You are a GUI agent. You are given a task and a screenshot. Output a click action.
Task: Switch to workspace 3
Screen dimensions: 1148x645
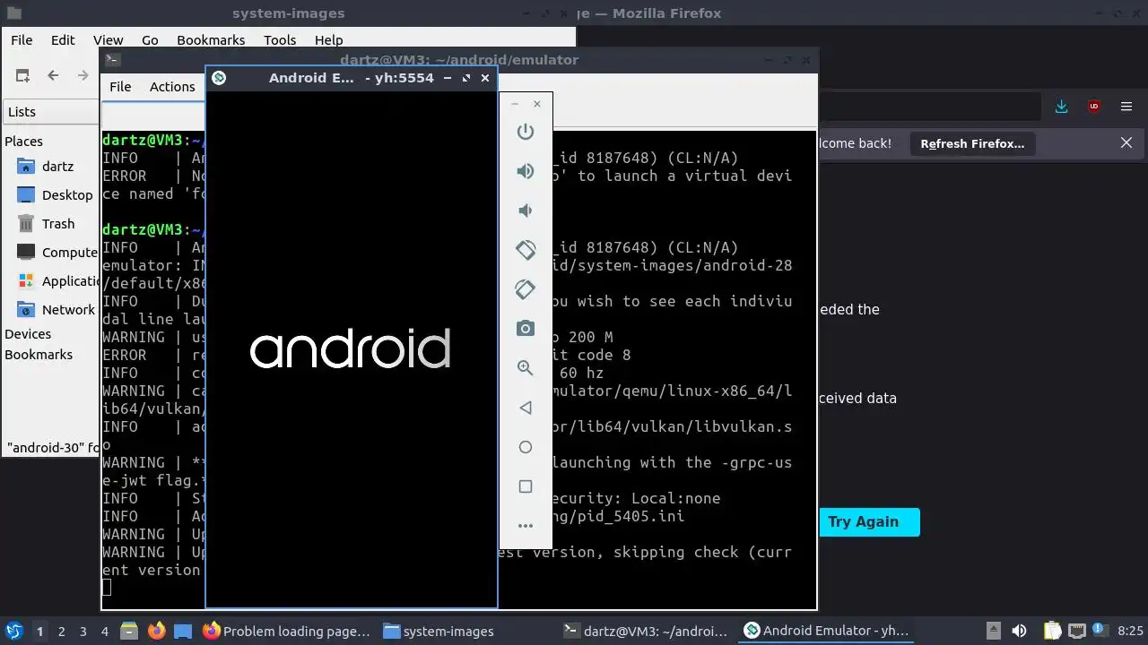click(x=83, y=632)
